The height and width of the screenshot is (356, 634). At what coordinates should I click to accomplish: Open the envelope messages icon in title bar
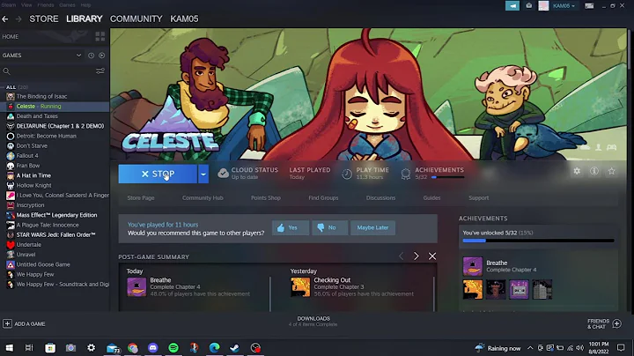[529, 5]
